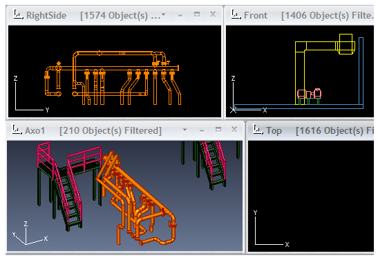
Task: Click the Axo1 view window icon
Action: [x=17, y=130]
